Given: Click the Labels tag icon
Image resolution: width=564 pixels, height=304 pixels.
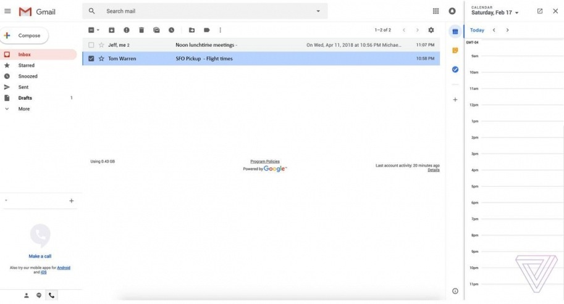Looking at the screenshot, I should [206, 30].
